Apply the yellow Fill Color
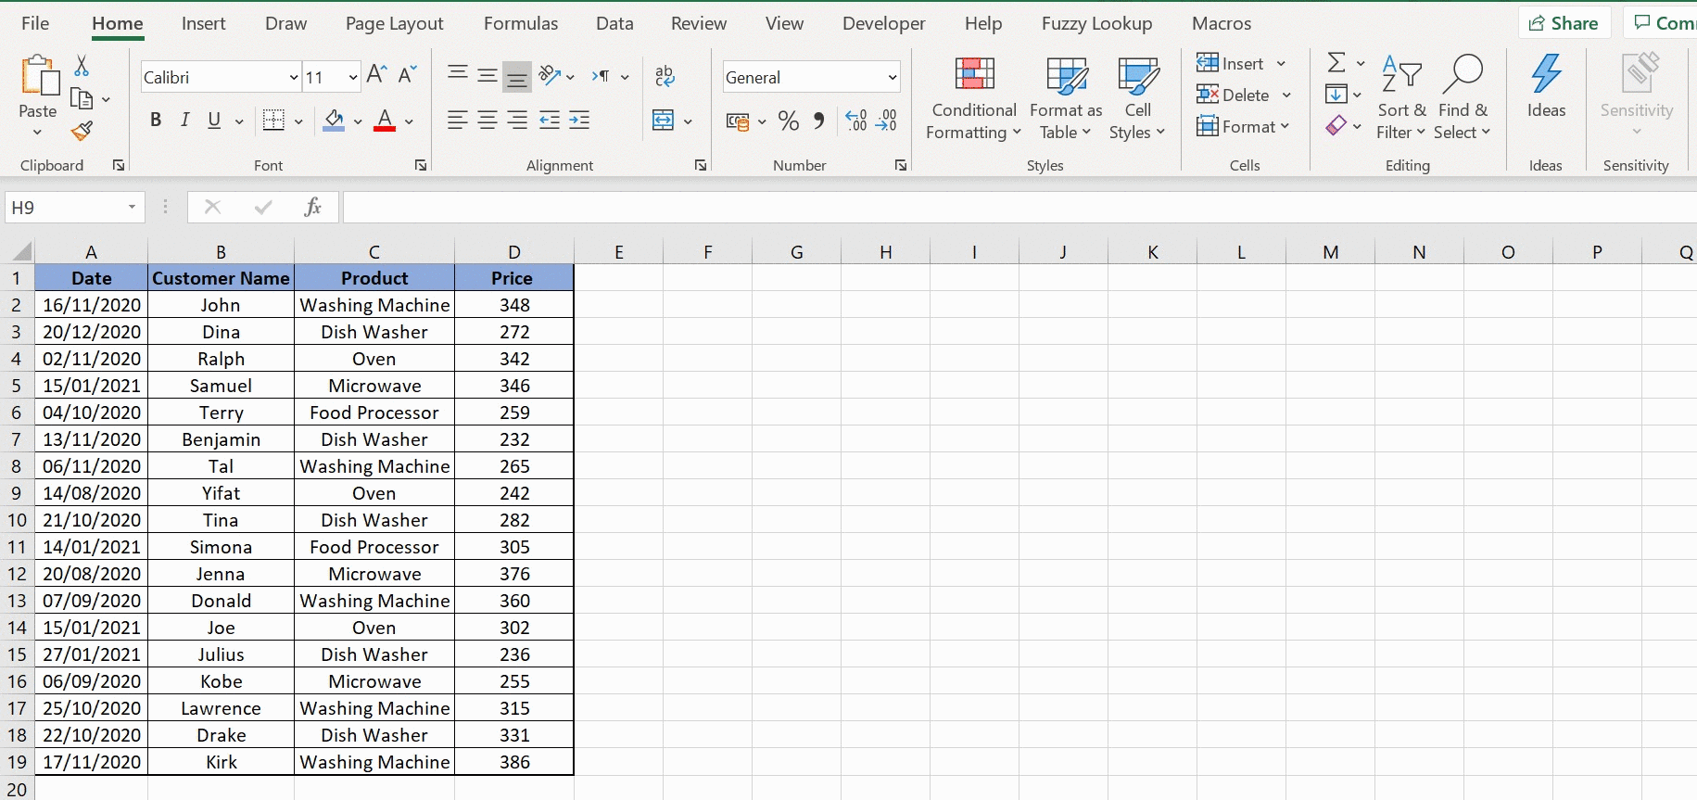The height and width of the screenshot is (800, 1697). [x=334, y=121]
